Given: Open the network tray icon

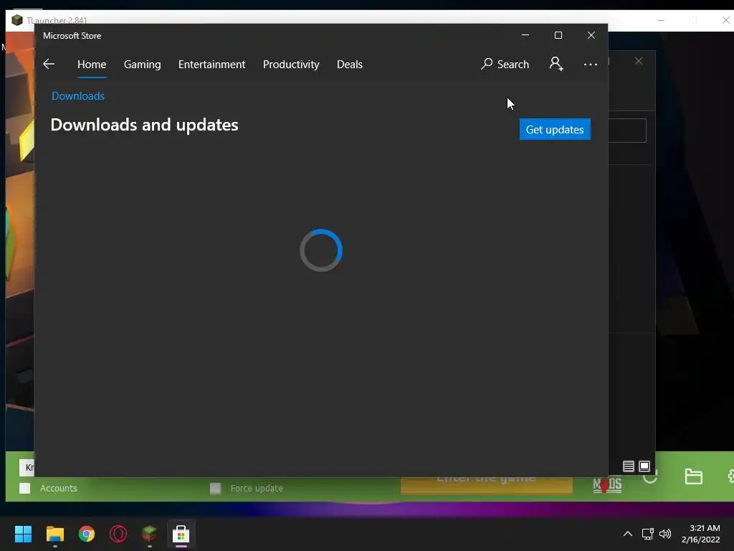Looking at the screenshot, I should [x=648, y=534].
